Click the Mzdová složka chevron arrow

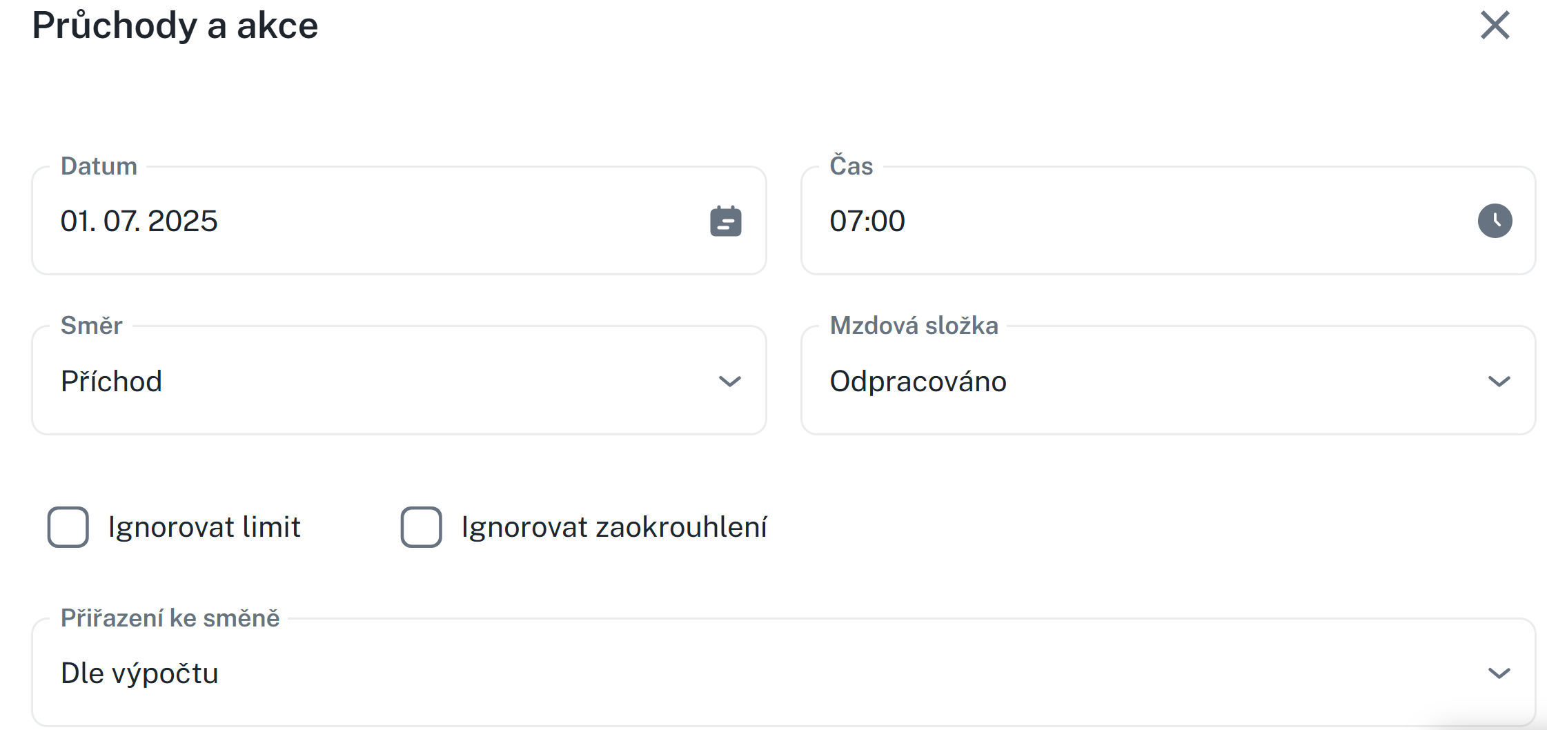1499,382
